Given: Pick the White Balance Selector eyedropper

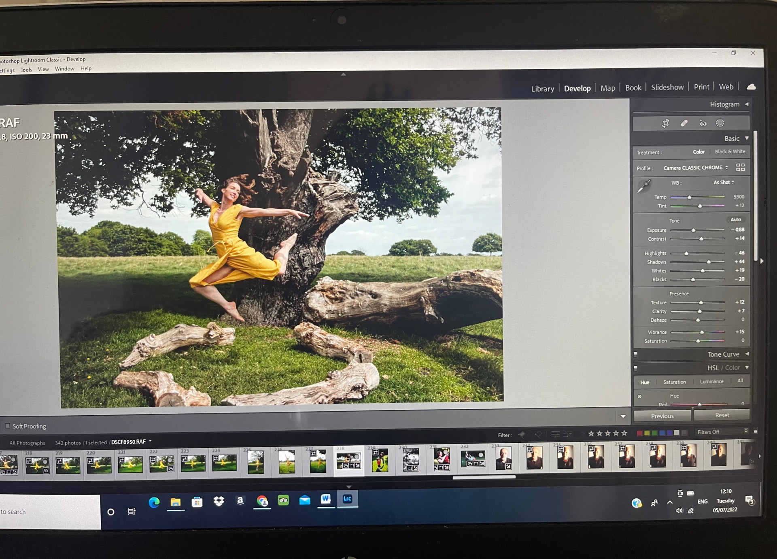Looking at the screenshot, I should tap(643, 187).
